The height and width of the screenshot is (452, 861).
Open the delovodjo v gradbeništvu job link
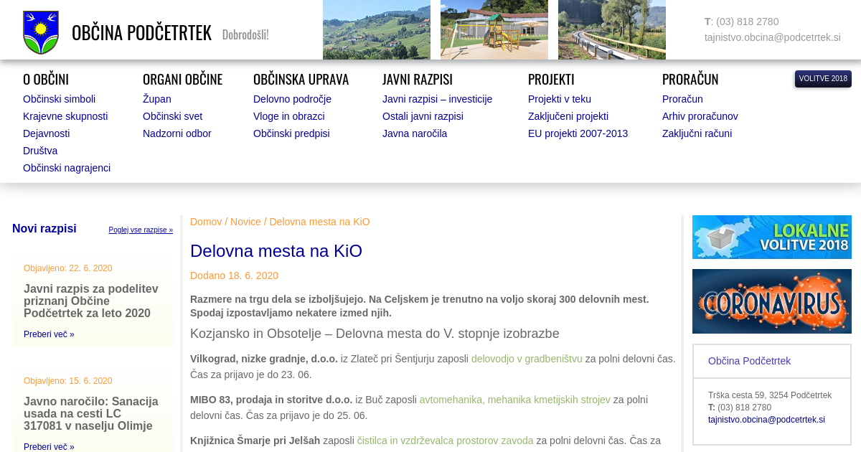pos(526,358)
